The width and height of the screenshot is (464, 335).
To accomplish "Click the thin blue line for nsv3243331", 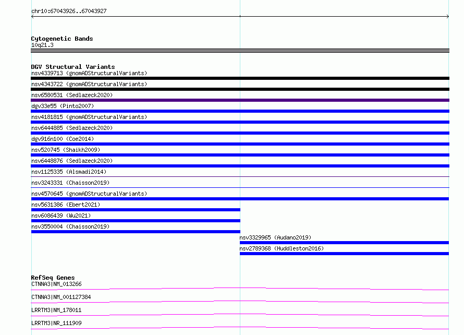I will pos(240,187).
